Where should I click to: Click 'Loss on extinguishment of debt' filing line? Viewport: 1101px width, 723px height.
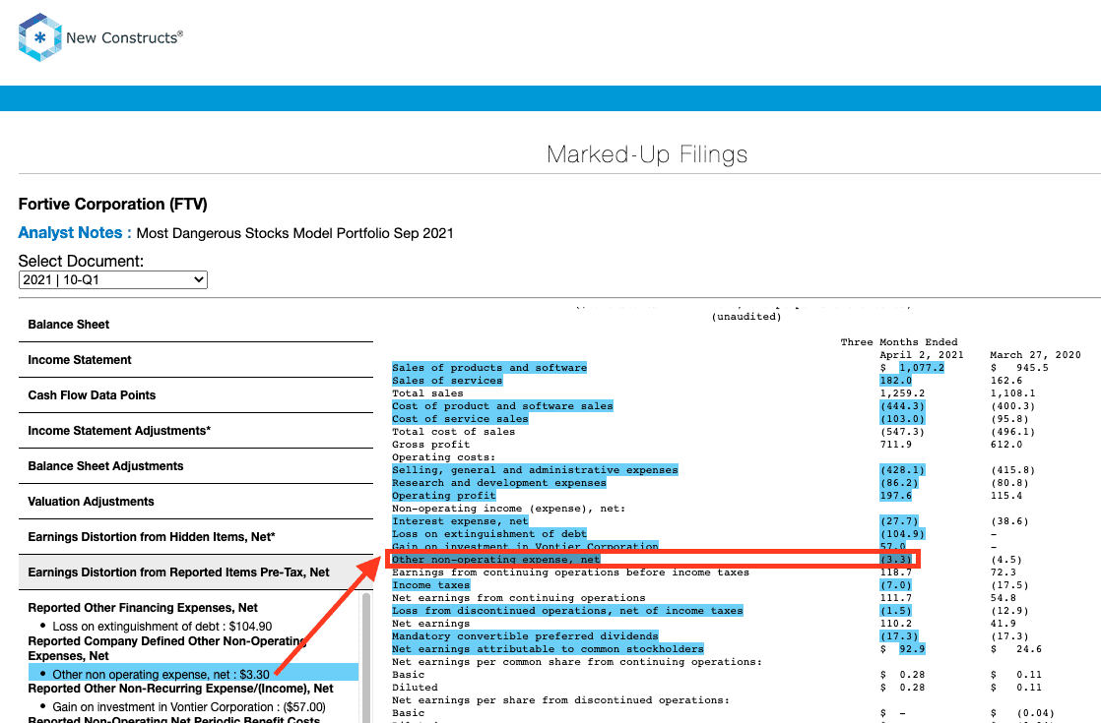[x=489, y=534]
